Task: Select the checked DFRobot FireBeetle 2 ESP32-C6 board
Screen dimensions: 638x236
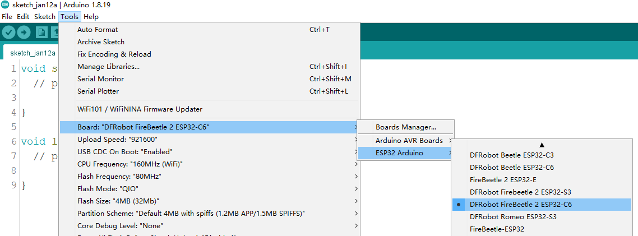Action: pos(542,205)
